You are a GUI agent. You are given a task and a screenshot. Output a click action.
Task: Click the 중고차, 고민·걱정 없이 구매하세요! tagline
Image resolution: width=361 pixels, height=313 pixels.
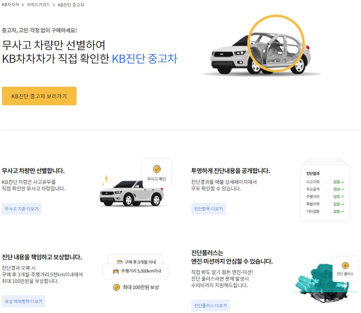pos(39,30)
